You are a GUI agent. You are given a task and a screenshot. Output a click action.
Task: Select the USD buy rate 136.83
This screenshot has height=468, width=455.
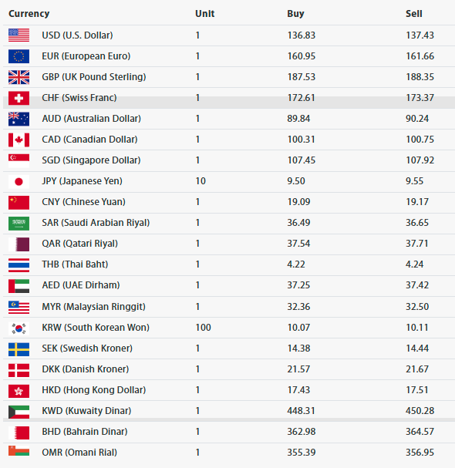302,35
